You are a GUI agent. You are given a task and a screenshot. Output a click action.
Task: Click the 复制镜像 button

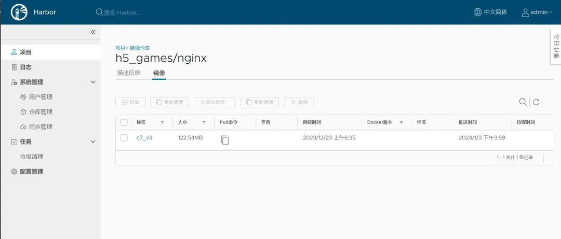[260, 102]
